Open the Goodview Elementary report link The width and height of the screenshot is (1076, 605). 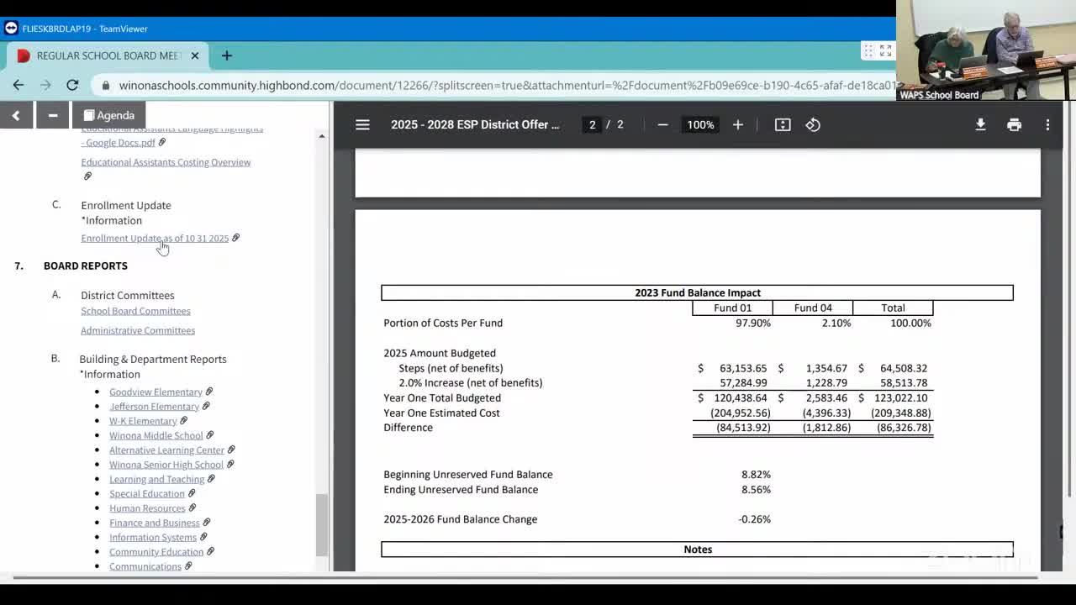(156, 392)
